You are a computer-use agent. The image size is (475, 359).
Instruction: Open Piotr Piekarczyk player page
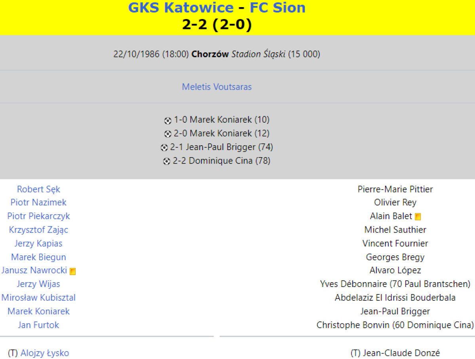click(38, 216)
